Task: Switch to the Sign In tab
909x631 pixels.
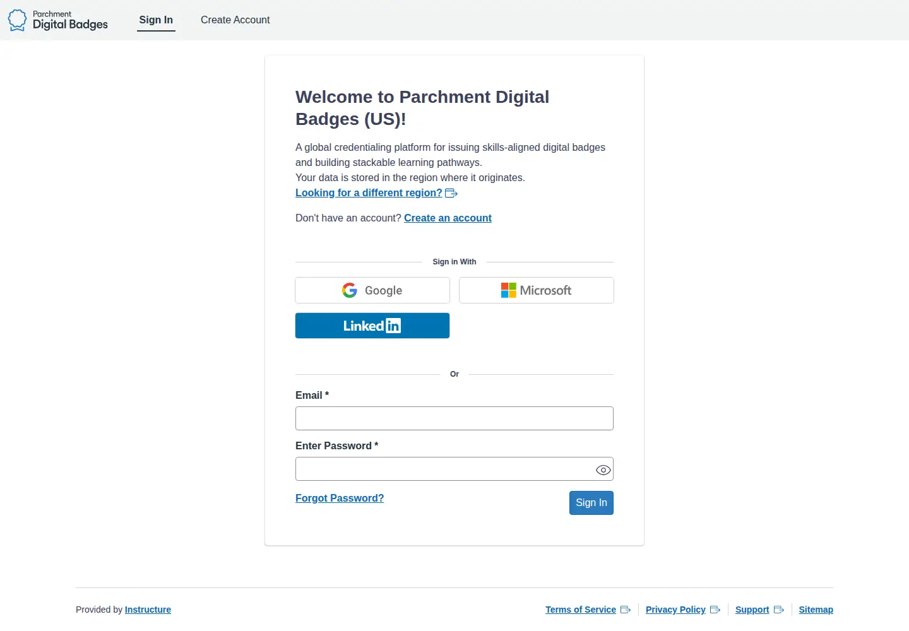Action: tap(156, 20)
